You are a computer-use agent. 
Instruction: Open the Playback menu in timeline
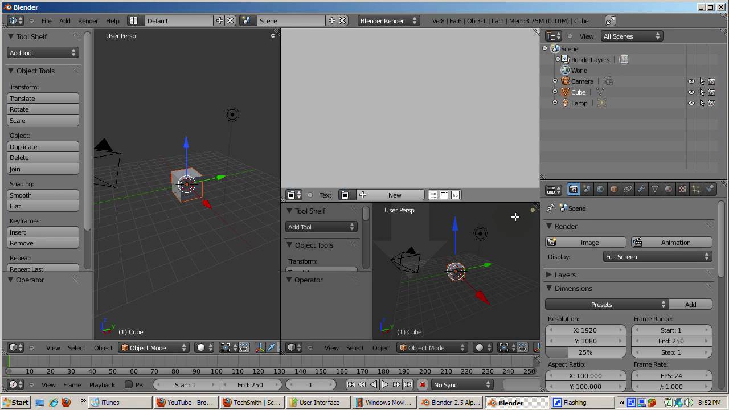(102, 385)
